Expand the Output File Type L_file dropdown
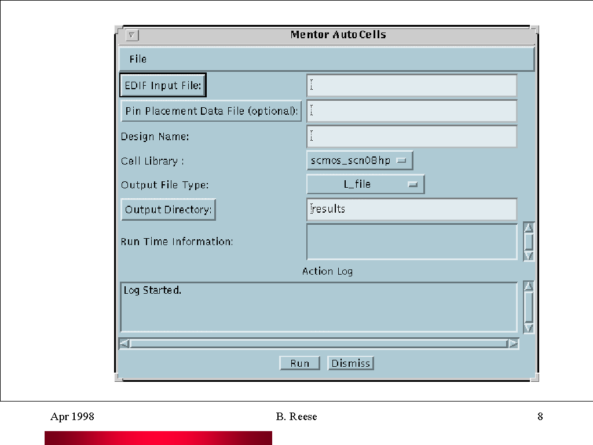593x445 pixels. coord(365,184)
